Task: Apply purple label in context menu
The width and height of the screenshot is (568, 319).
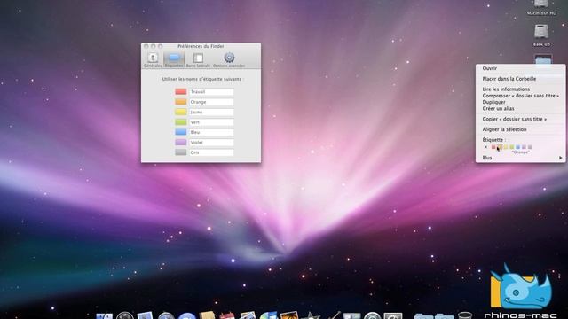Action: 524,147
